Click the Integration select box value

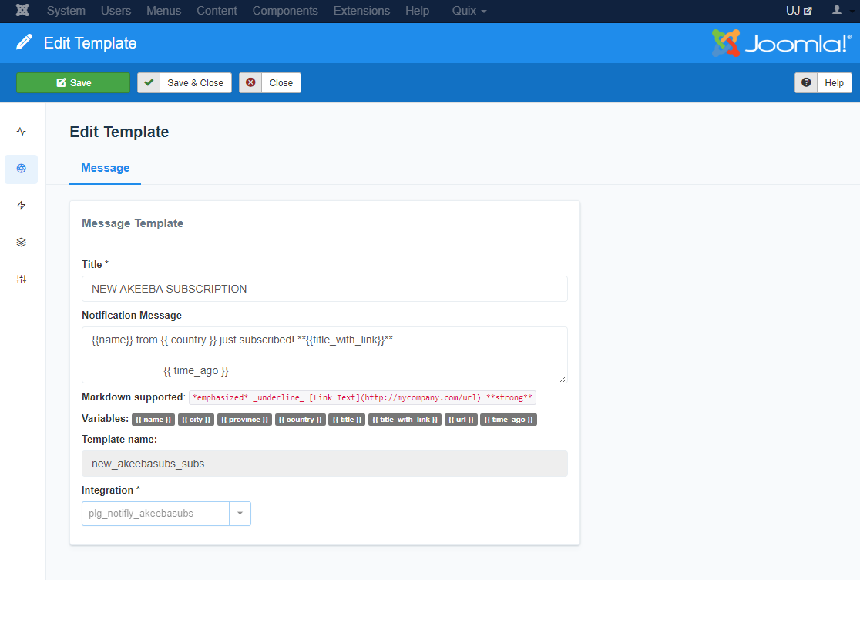156,514
